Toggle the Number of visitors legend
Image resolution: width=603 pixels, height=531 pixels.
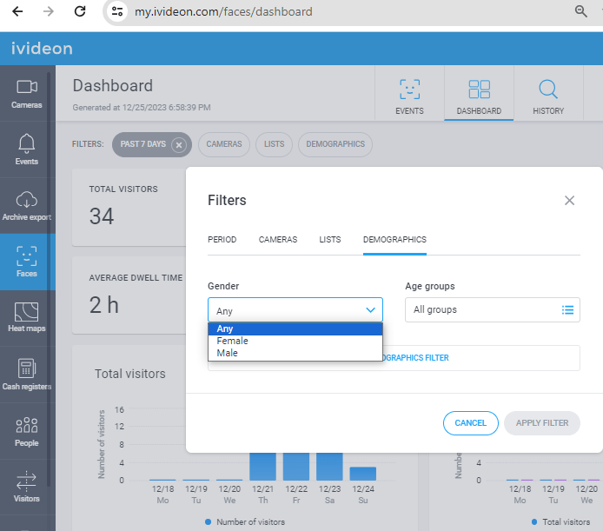click(245, 522)
